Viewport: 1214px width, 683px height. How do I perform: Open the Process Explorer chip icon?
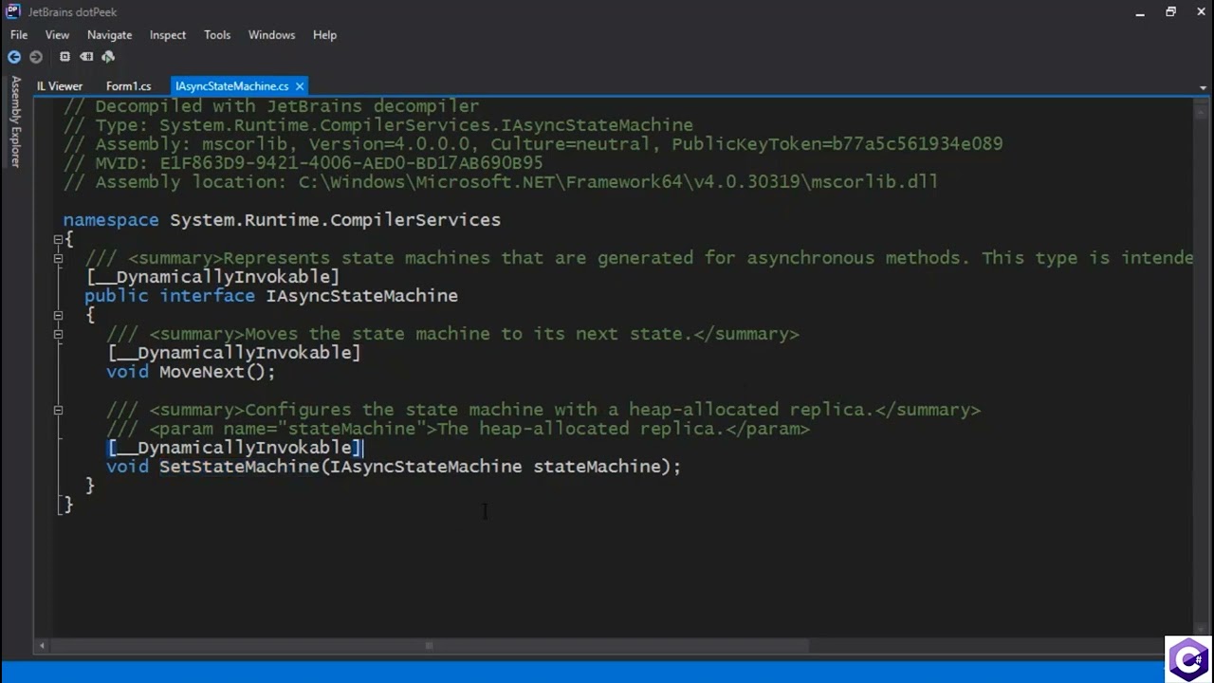coord(64,57)
